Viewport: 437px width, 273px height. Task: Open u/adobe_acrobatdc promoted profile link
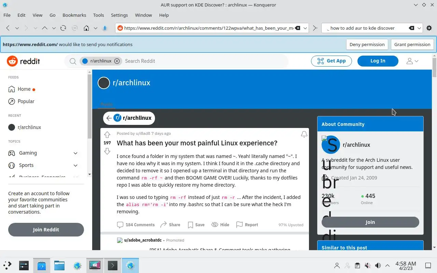(x=143, y=240)
